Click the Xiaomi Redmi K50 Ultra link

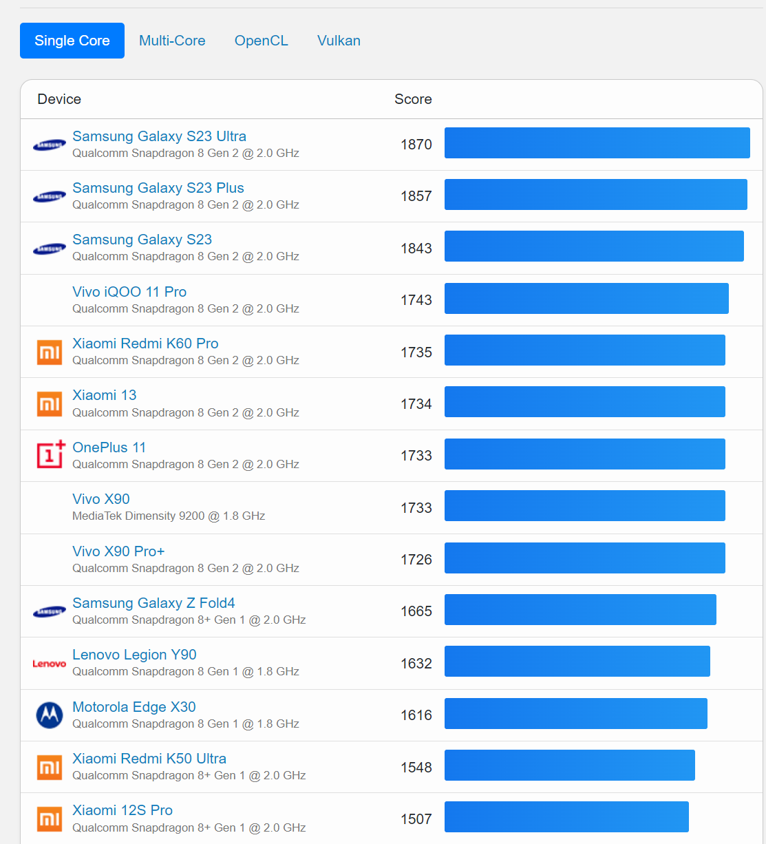(x=149, y=759)
